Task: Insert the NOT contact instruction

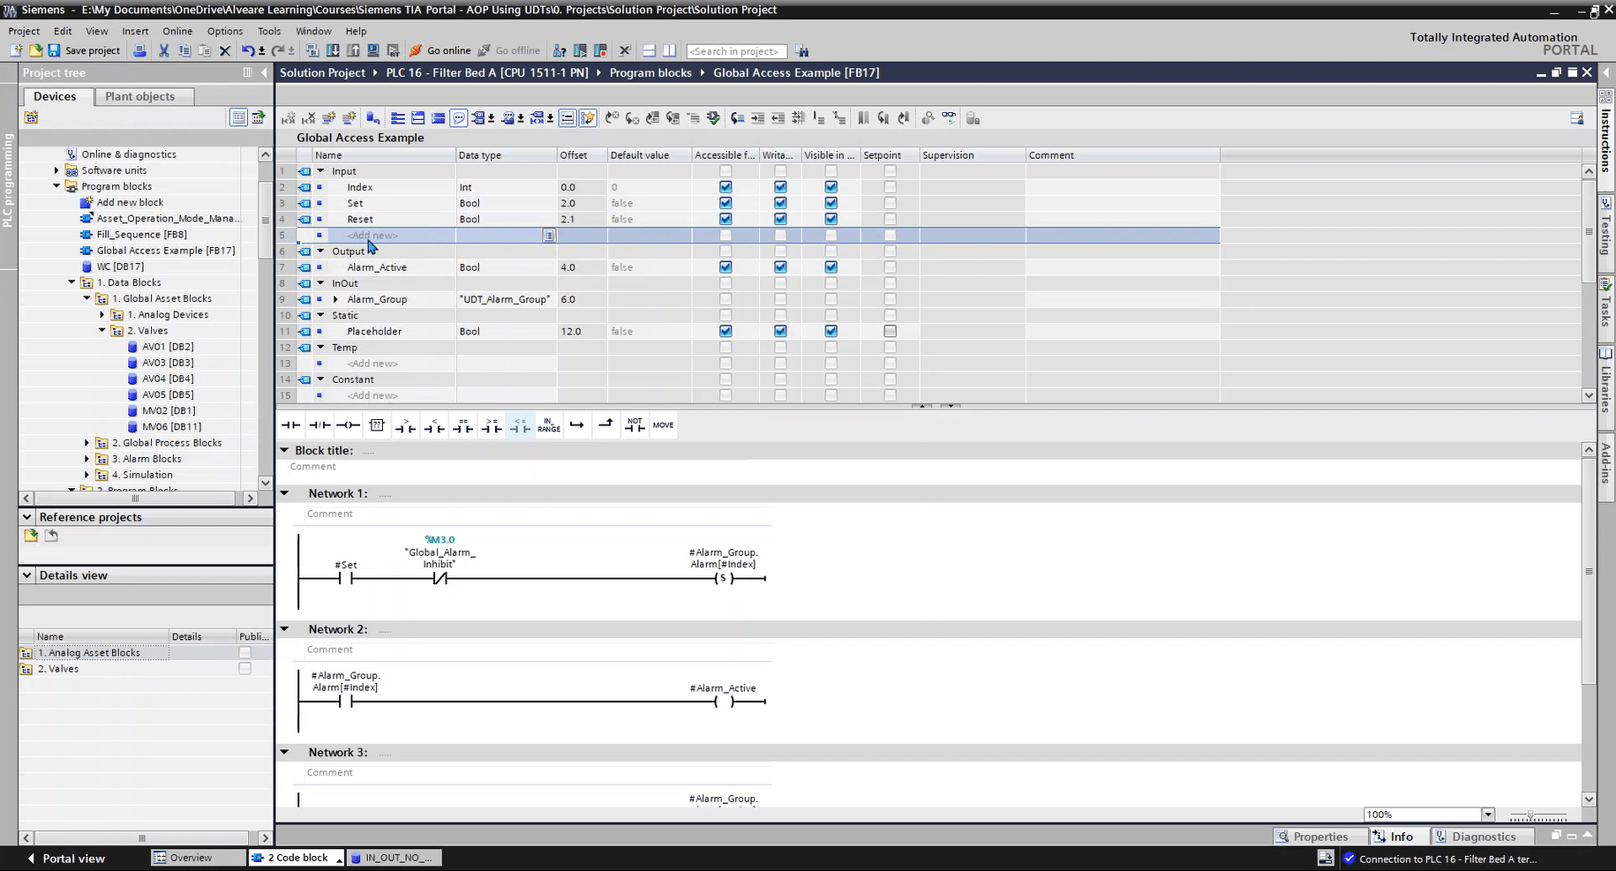Action: (635, 425)
